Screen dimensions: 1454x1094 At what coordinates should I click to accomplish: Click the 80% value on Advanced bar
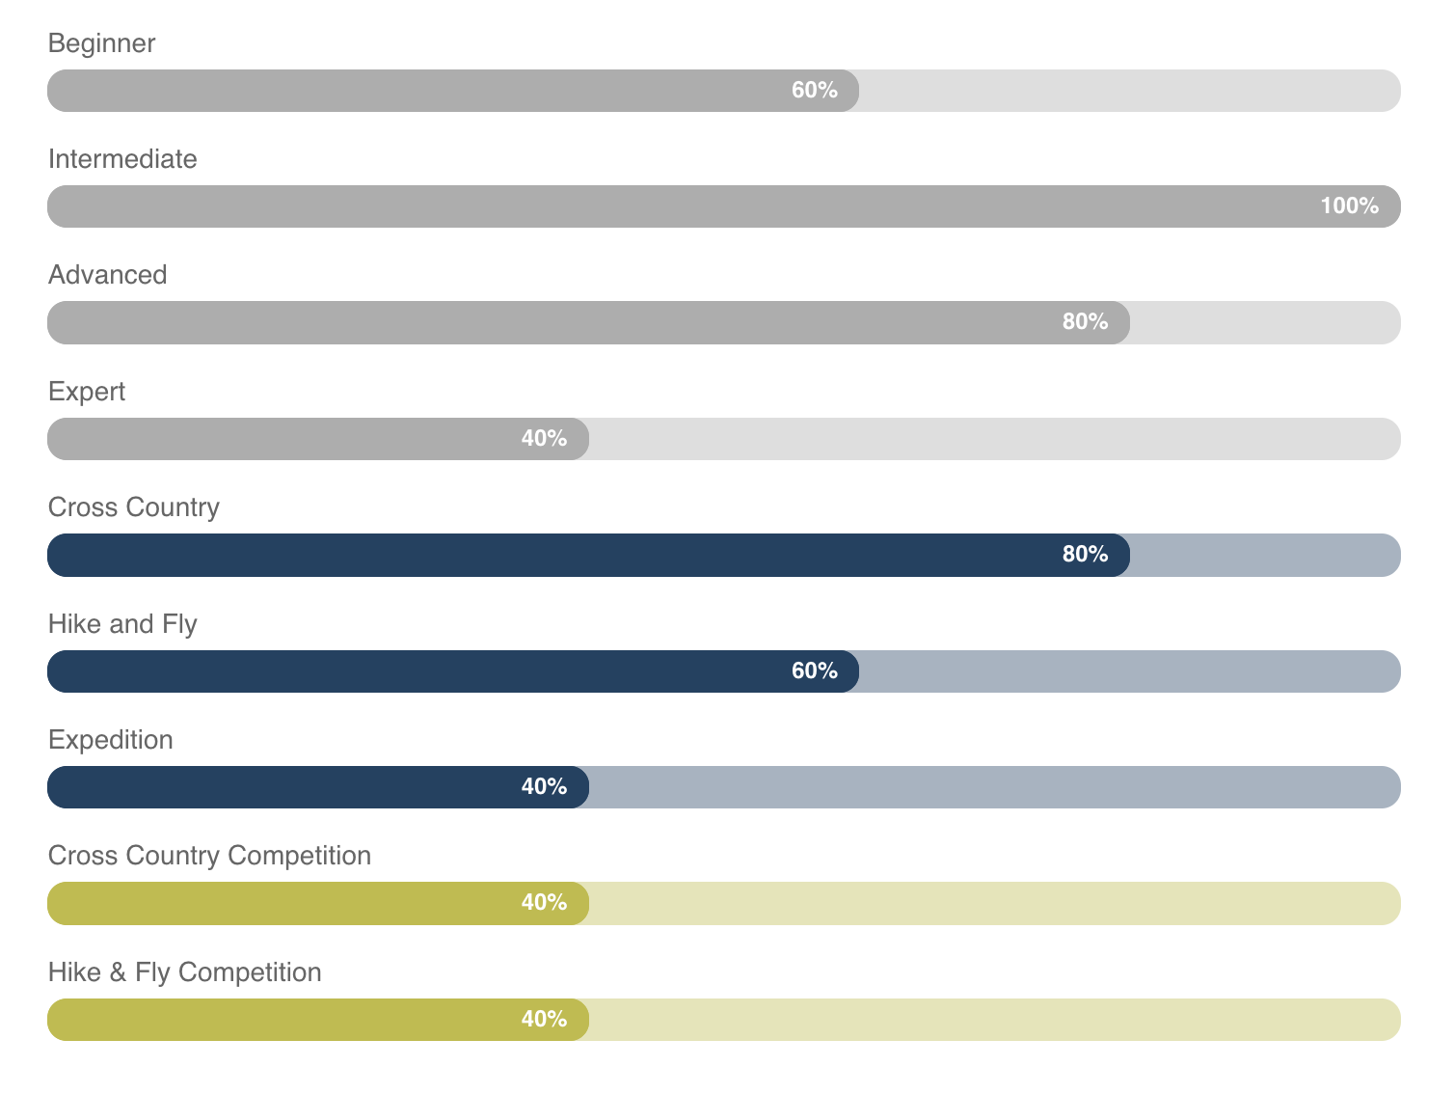[x=1085, y=322]
